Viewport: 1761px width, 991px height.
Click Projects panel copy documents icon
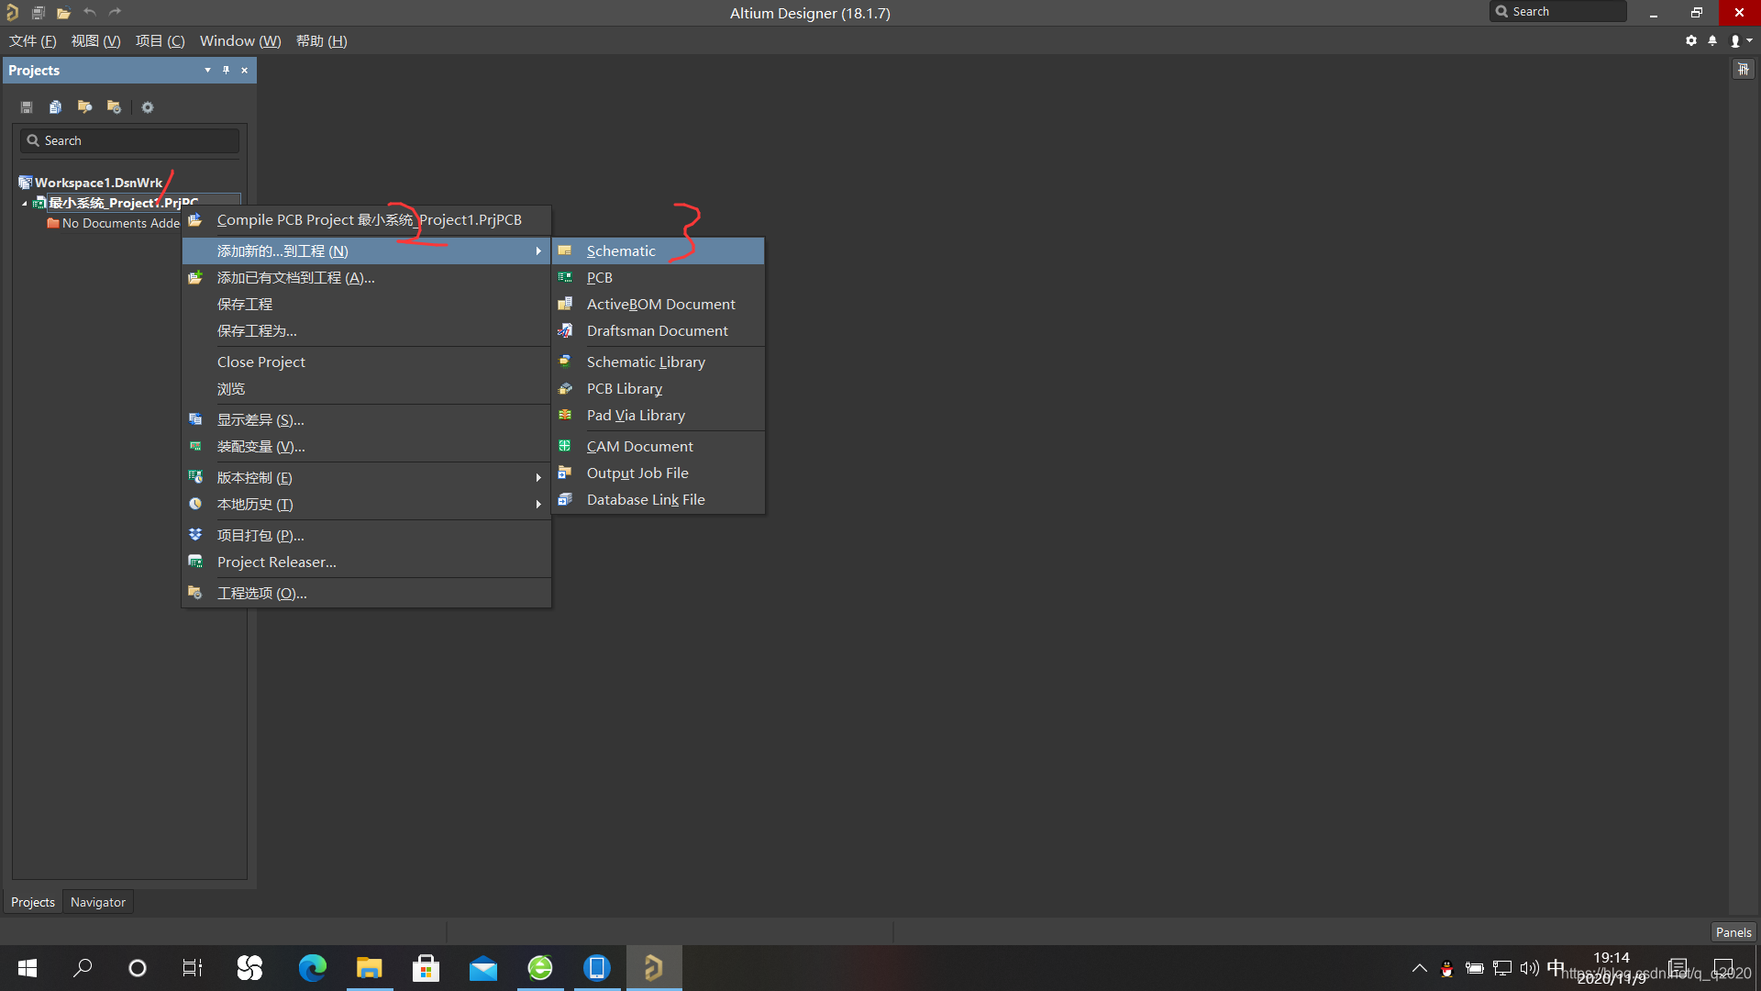pyautogui.click(x=55, y=107)
